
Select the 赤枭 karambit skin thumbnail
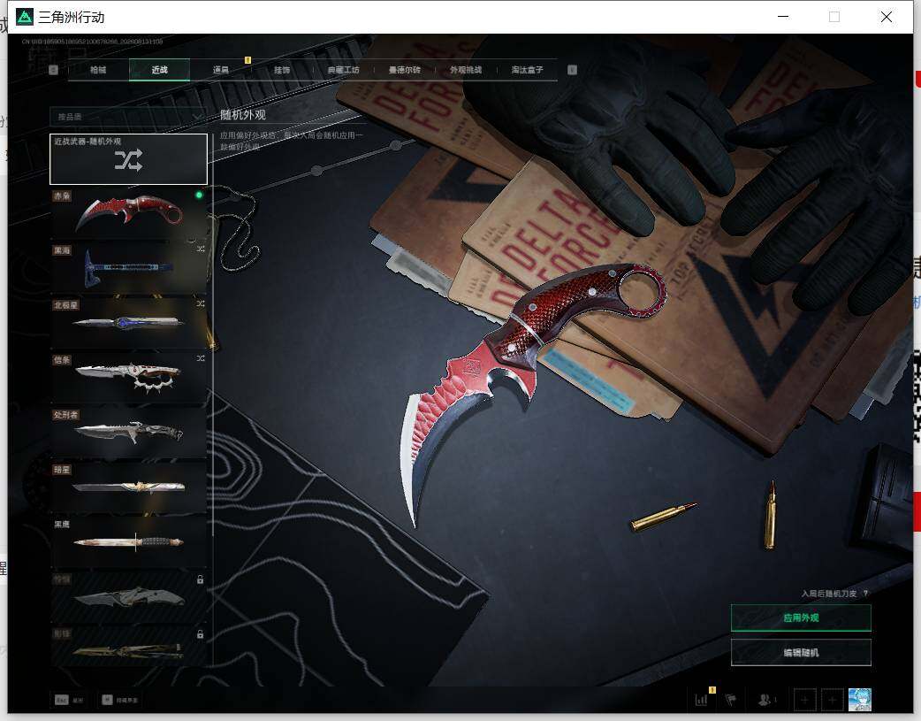[x=129, y=213]
